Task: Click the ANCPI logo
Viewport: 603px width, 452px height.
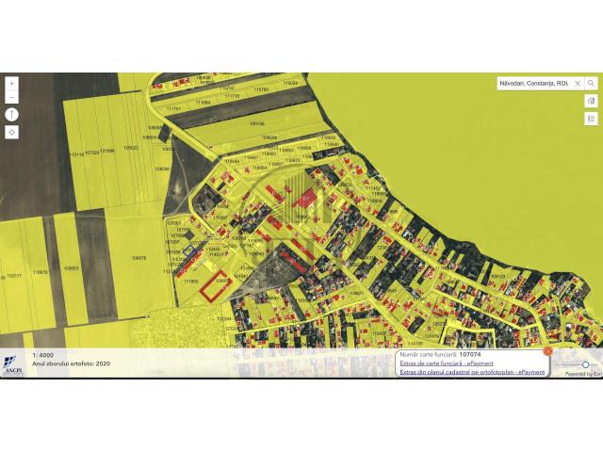Action: tap(13, 365)
